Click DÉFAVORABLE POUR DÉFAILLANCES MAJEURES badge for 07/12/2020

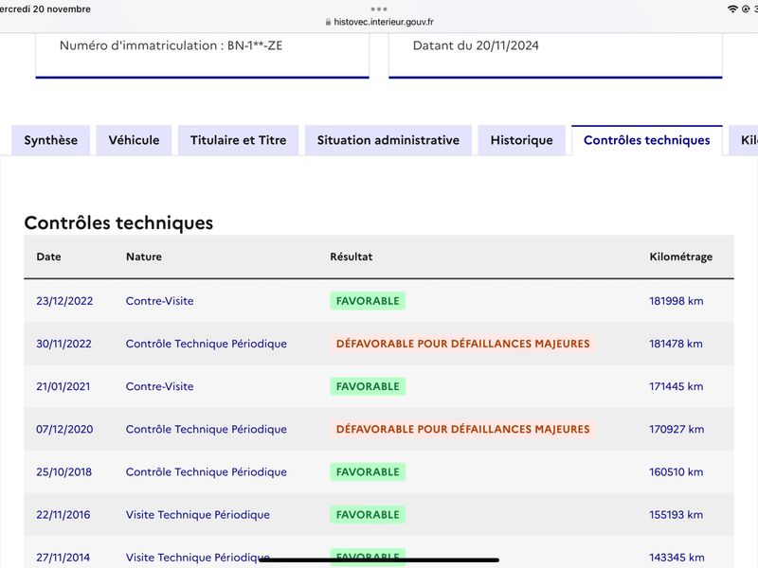pyautogui.click(x=463, y=429)
